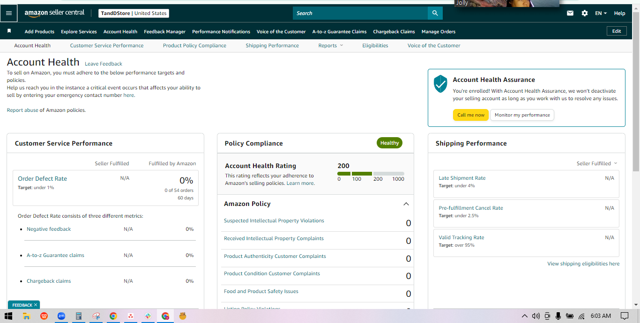Click the Report abuse link
Viewport: 640px width, 323px height.
pos(22,110)
